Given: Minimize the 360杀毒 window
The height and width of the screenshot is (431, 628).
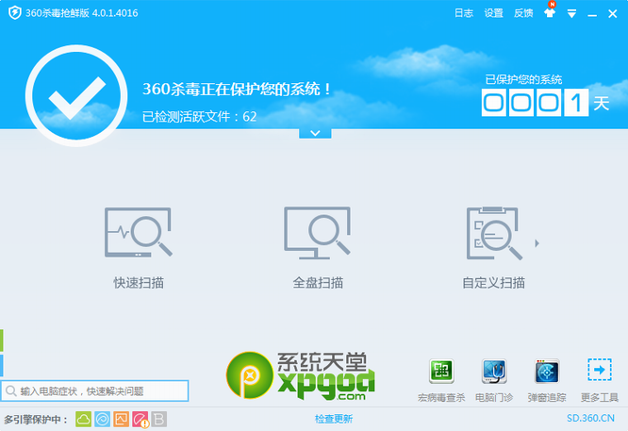Looking at the screenshot, I should pyautogui.click(x=592, y=14).
